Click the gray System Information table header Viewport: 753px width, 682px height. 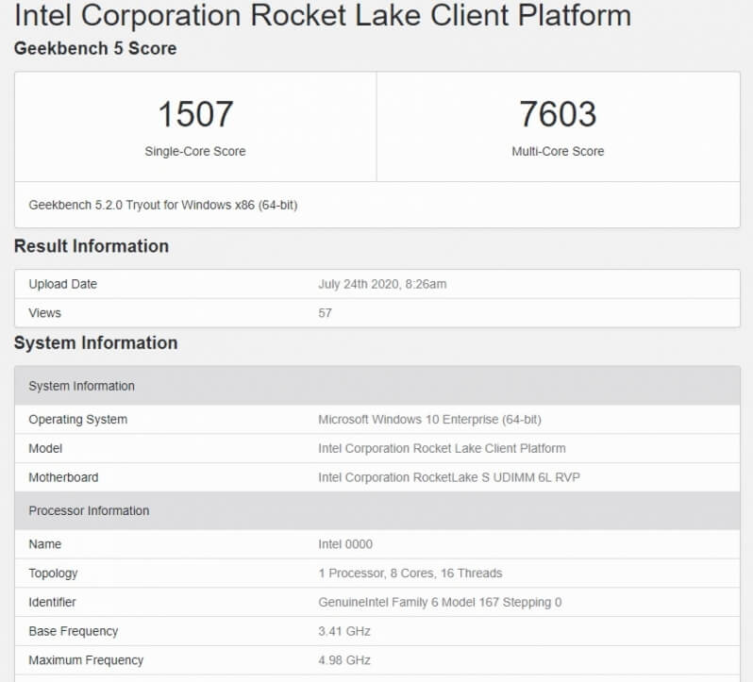point(82,386)
